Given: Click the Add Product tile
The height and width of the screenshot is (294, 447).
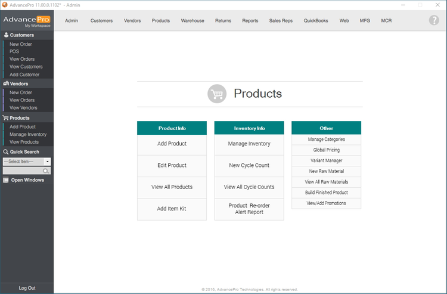Looking at the screenshot, I should click(x=172, y=144).
